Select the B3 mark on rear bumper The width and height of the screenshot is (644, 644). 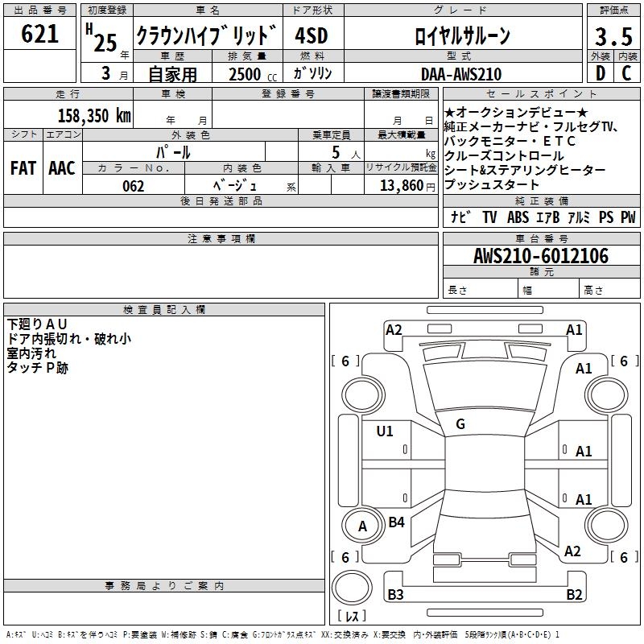click(x=395, y=595)
